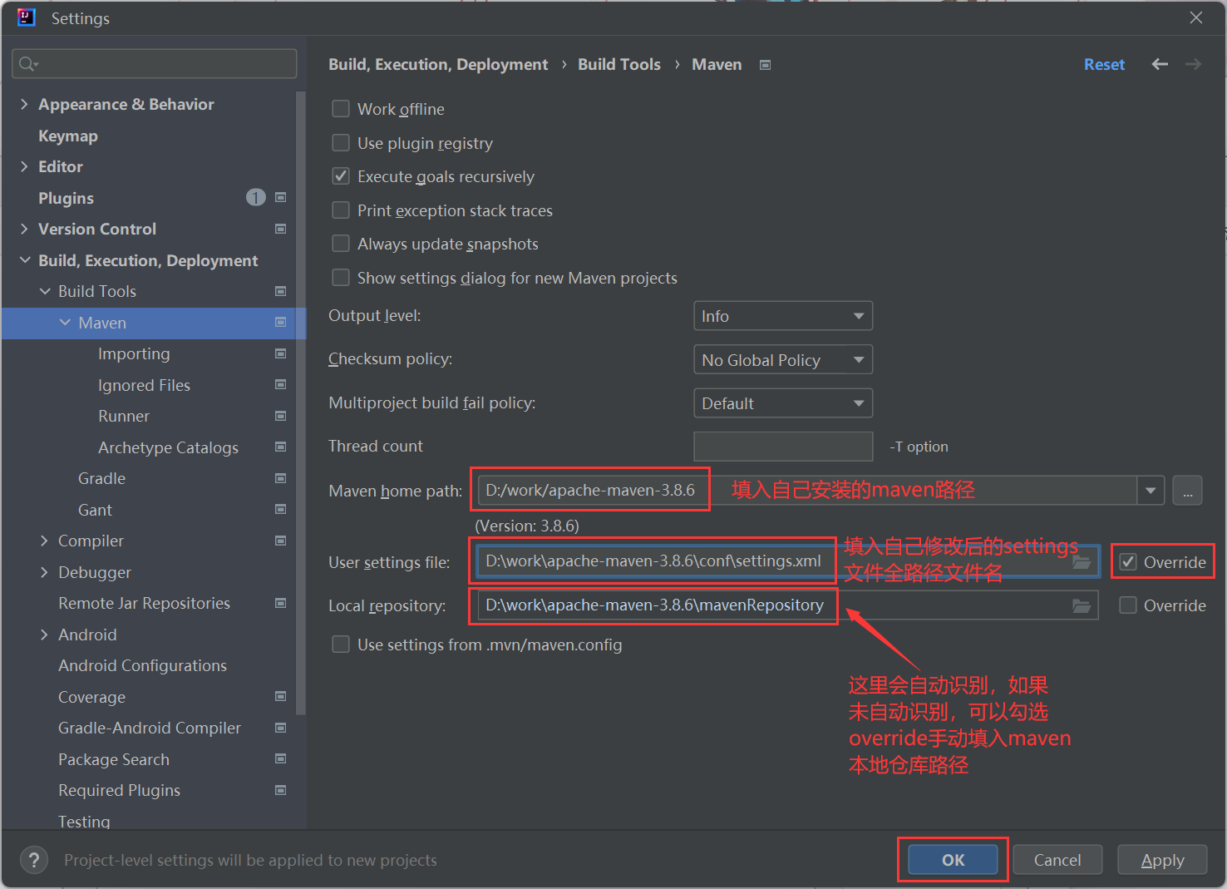Image resolution: width=1227 pixels, height=889 pixels.
Task: Enable Print exception stack traces
Action: coord(341,210)
